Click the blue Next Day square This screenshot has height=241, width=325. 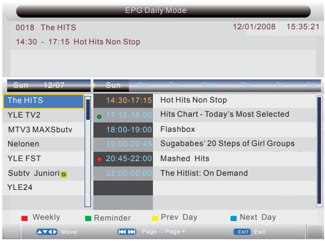click(233, 218)
